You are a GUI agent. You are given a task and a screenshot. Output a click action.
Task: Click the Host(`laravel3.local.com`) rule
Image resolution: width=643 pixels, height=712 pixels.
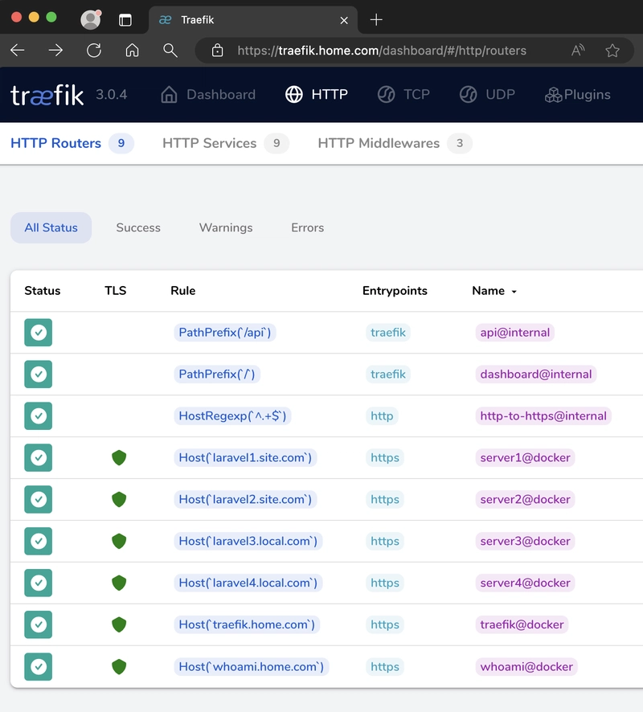tap(248, 542)
